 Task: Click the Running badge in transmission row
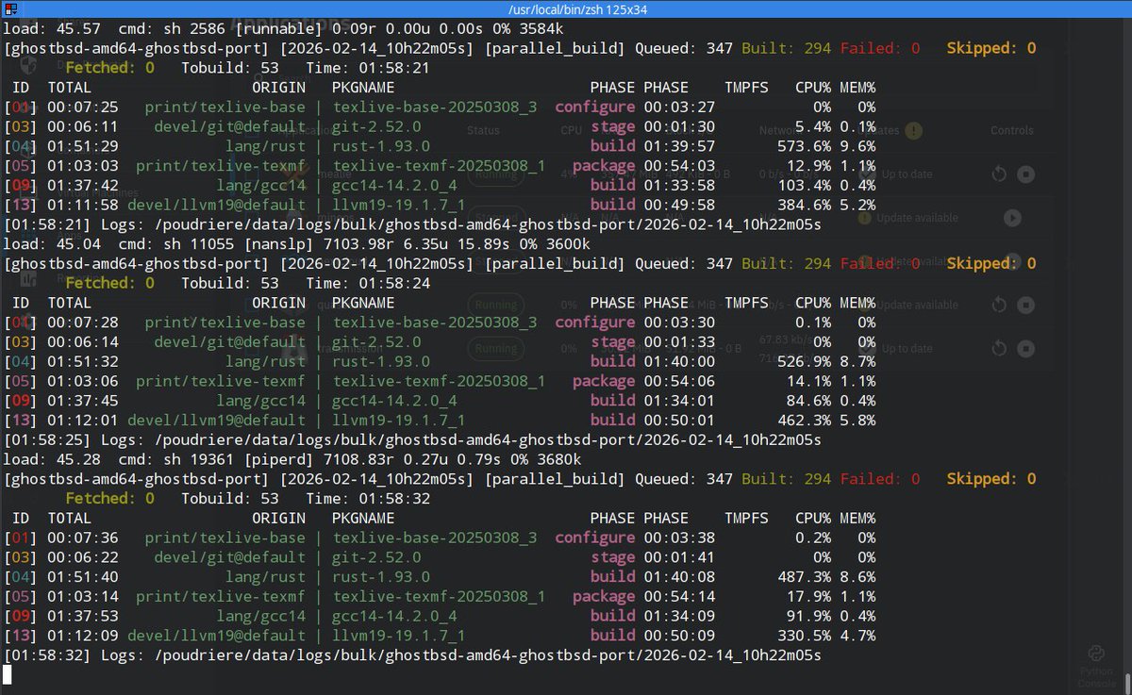496,348
